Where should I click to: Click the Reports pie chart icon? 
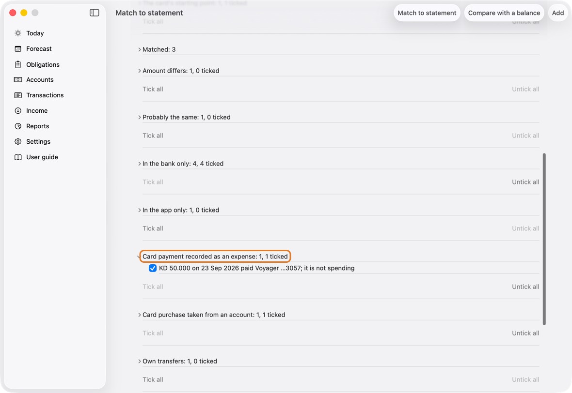pos(18,126)
